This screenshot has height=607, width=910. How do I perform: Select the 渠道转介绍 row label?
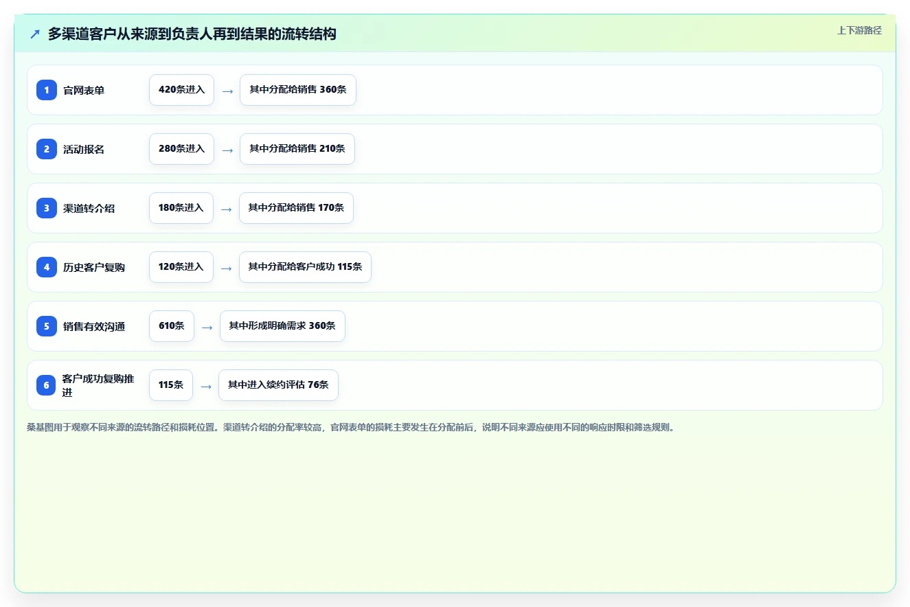coord(89,208)
